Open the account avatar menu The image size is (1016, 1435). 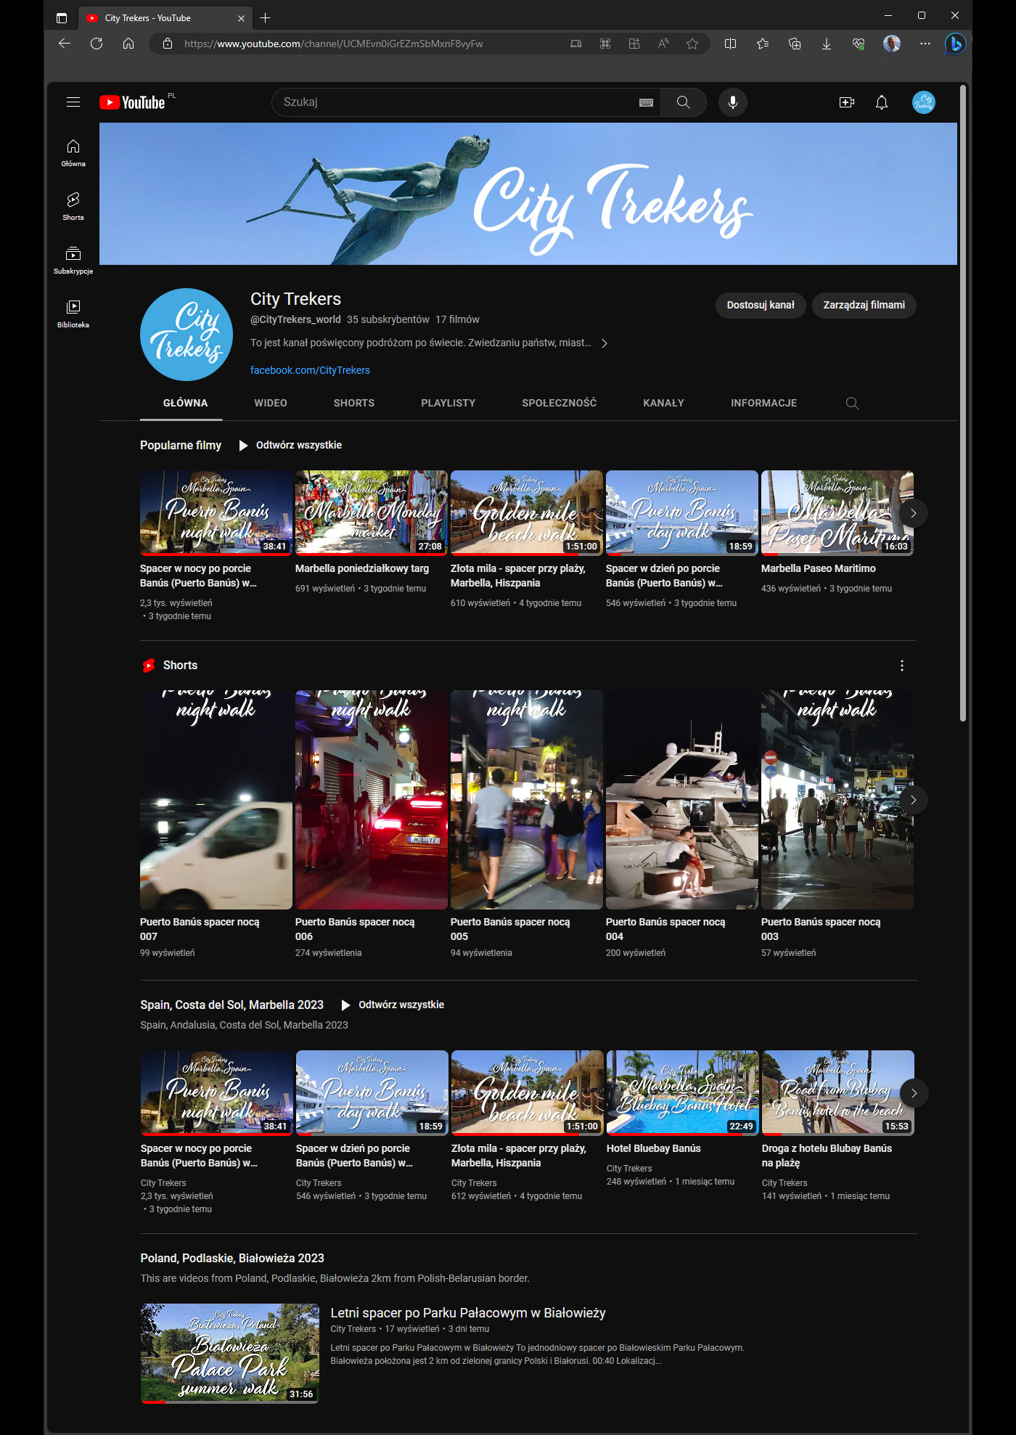pyautogui.click(x=924, y=102)
